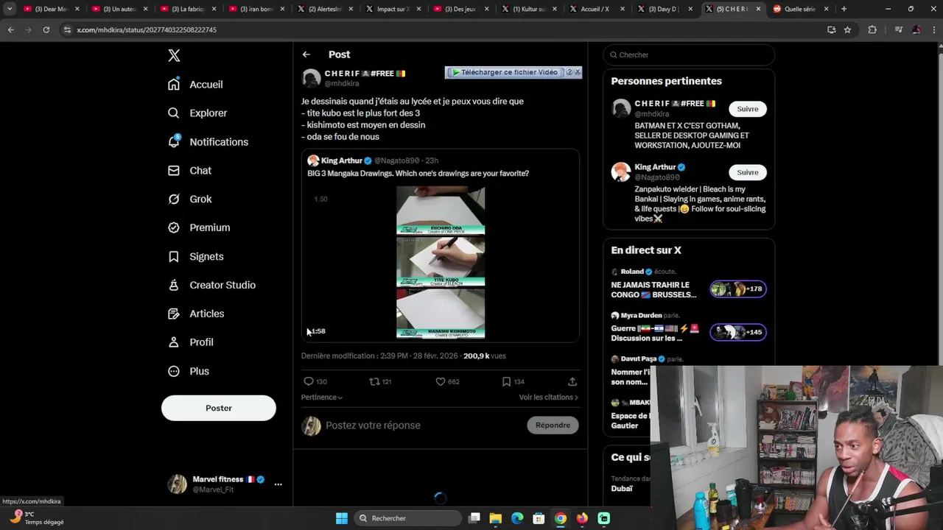Click the +145 listeners badge
943x530 pixels.
pyautogui.click(x=738, y=332)
